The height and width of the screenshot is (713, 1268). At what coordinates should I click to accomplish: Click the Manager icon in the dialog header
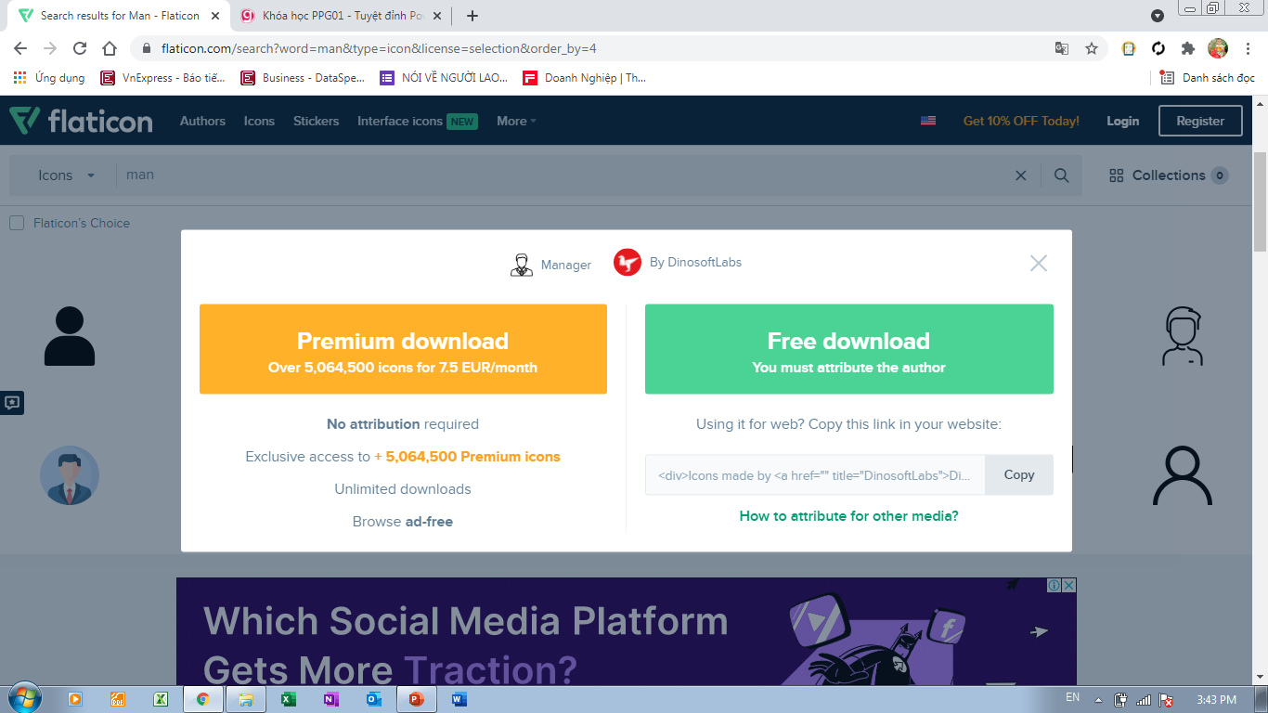pyautogui.click(x=522, y=265)
